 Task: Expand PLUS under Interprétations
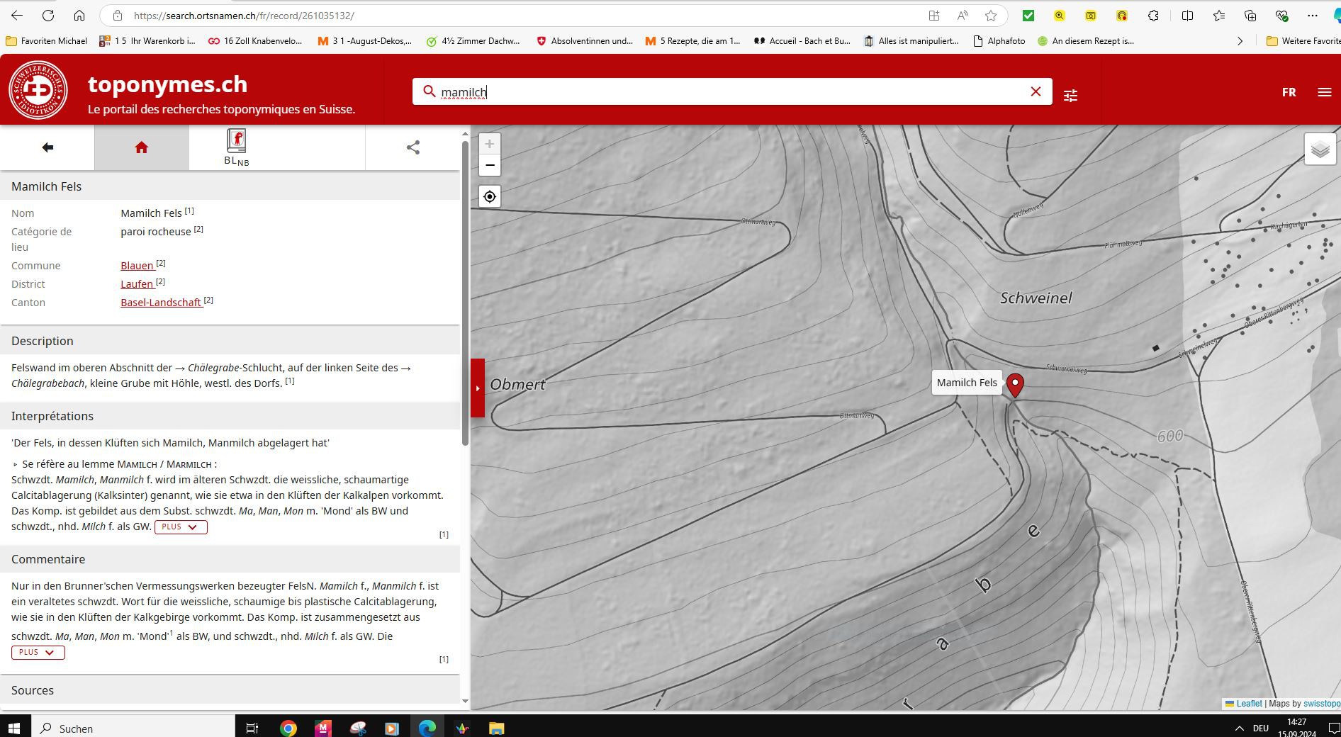pos(181,527)
